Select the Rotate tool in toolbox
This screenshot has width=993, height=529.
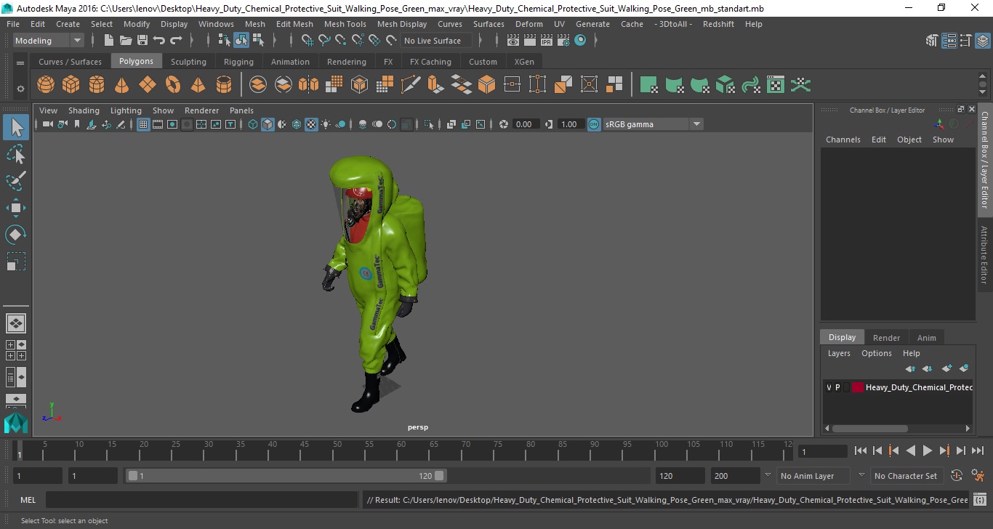(x=16, y=235)
